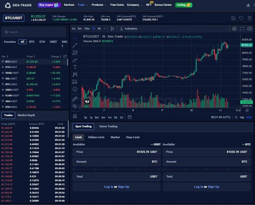This screenshot has height=205, width=255.
Task: Switch to Market Depth tab
Action: point(26,115)
